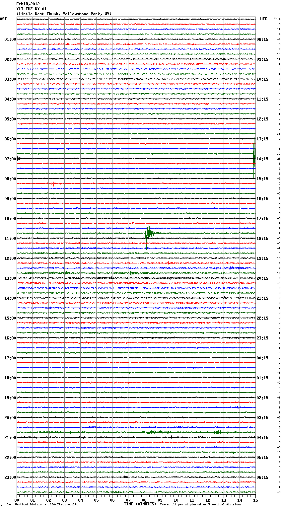Select the 22:00 MST hour label

pyautogui.click(x=10, y=458)
